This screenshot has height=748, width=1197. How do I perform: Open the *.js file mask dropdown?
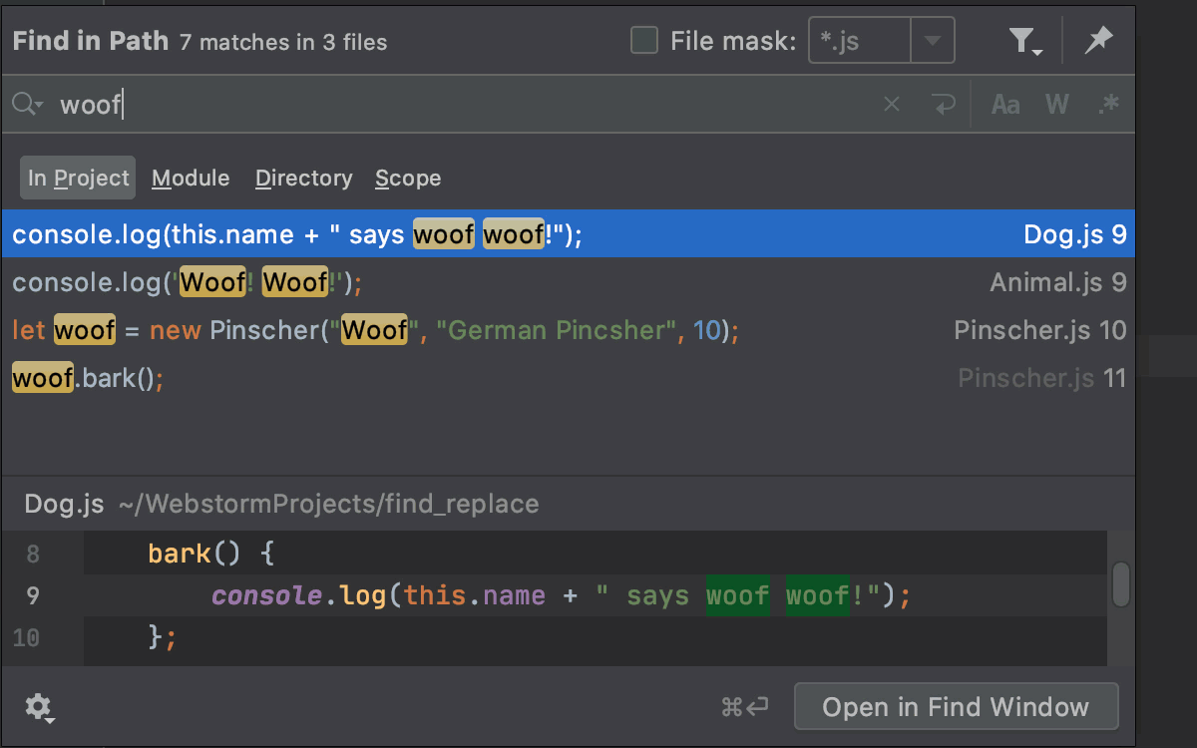pos(932,40)
